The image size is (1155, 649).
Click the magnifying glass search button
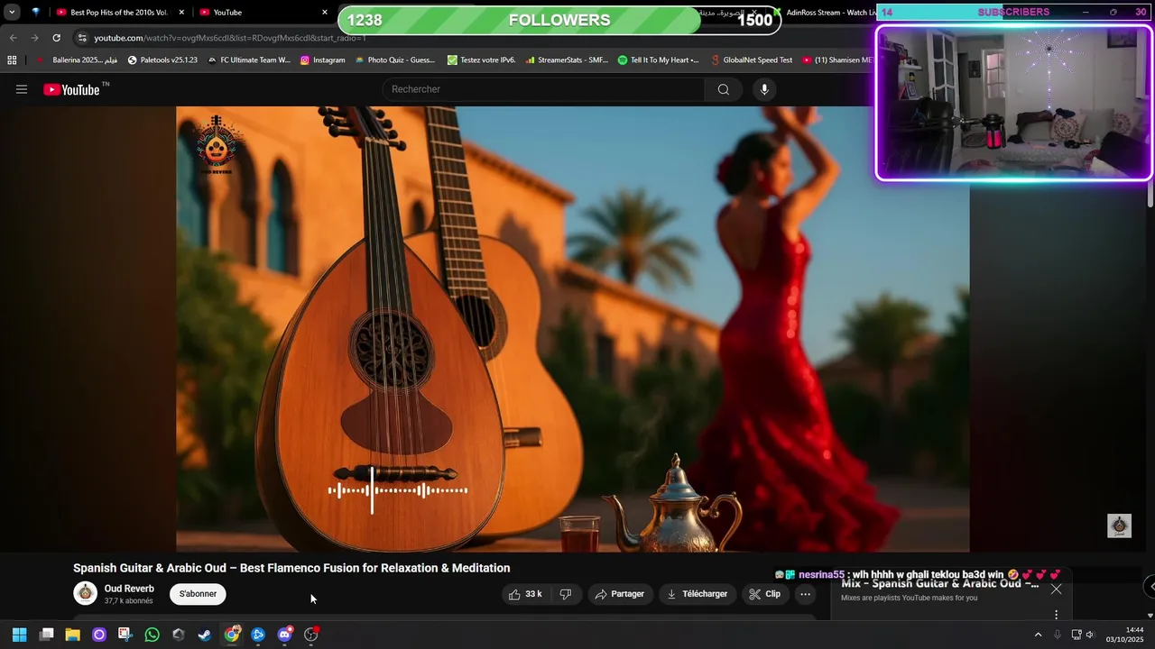coord(724,89)
